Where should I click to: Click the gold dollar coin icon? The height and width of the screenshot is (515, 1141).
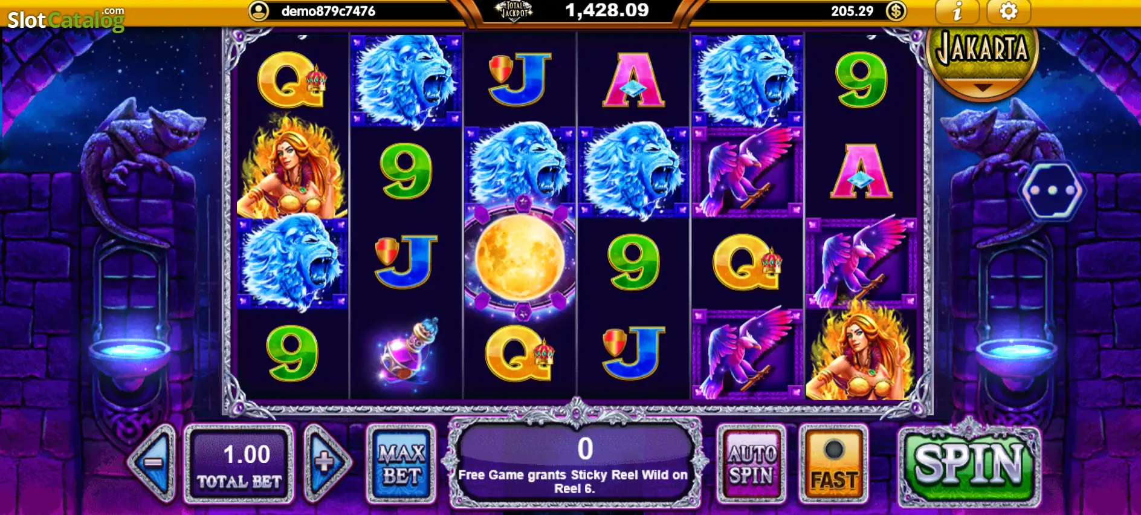(x=896, y=11)
